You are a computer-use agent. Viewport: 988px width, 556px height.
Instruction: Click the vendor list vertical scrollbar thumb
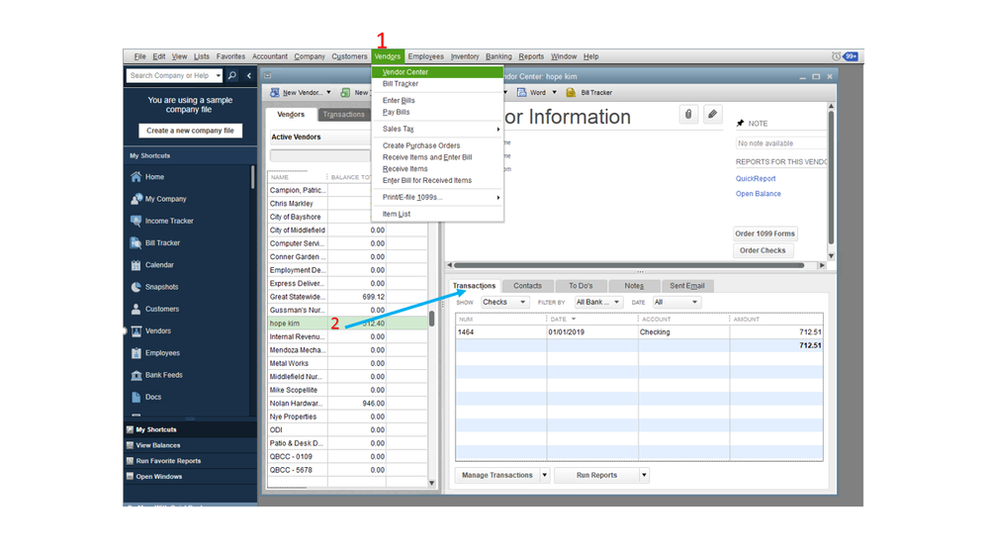tap(431, 319)
